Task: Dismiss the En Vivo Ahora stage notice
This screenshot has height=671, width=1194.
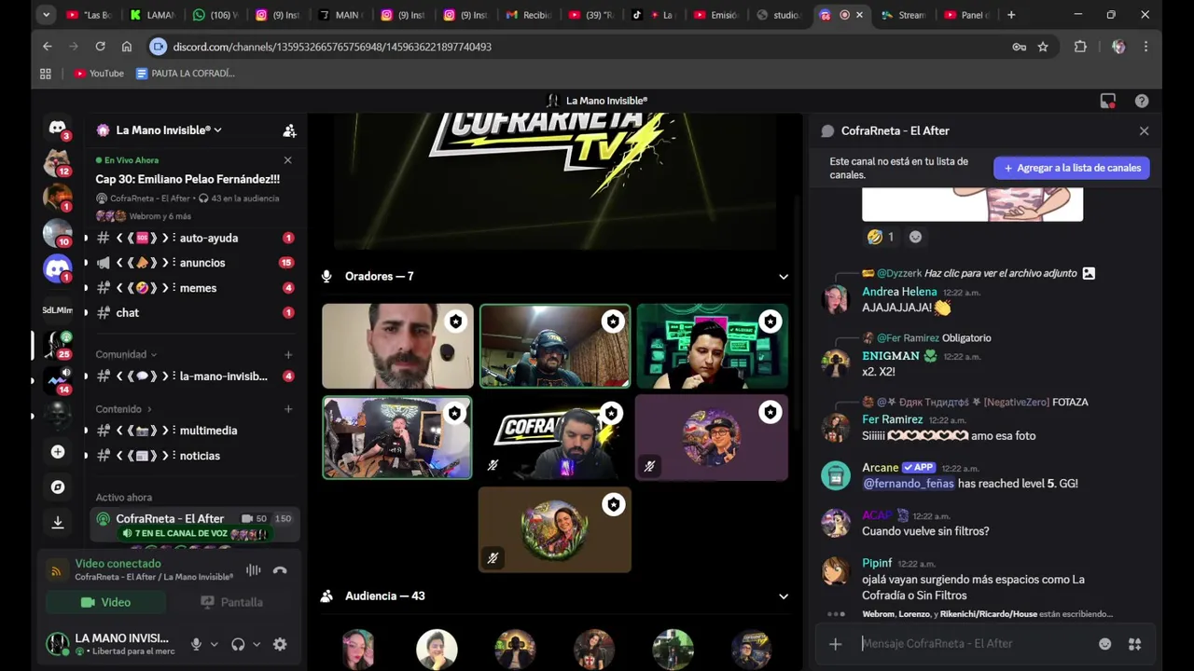Action: point(287,160)
